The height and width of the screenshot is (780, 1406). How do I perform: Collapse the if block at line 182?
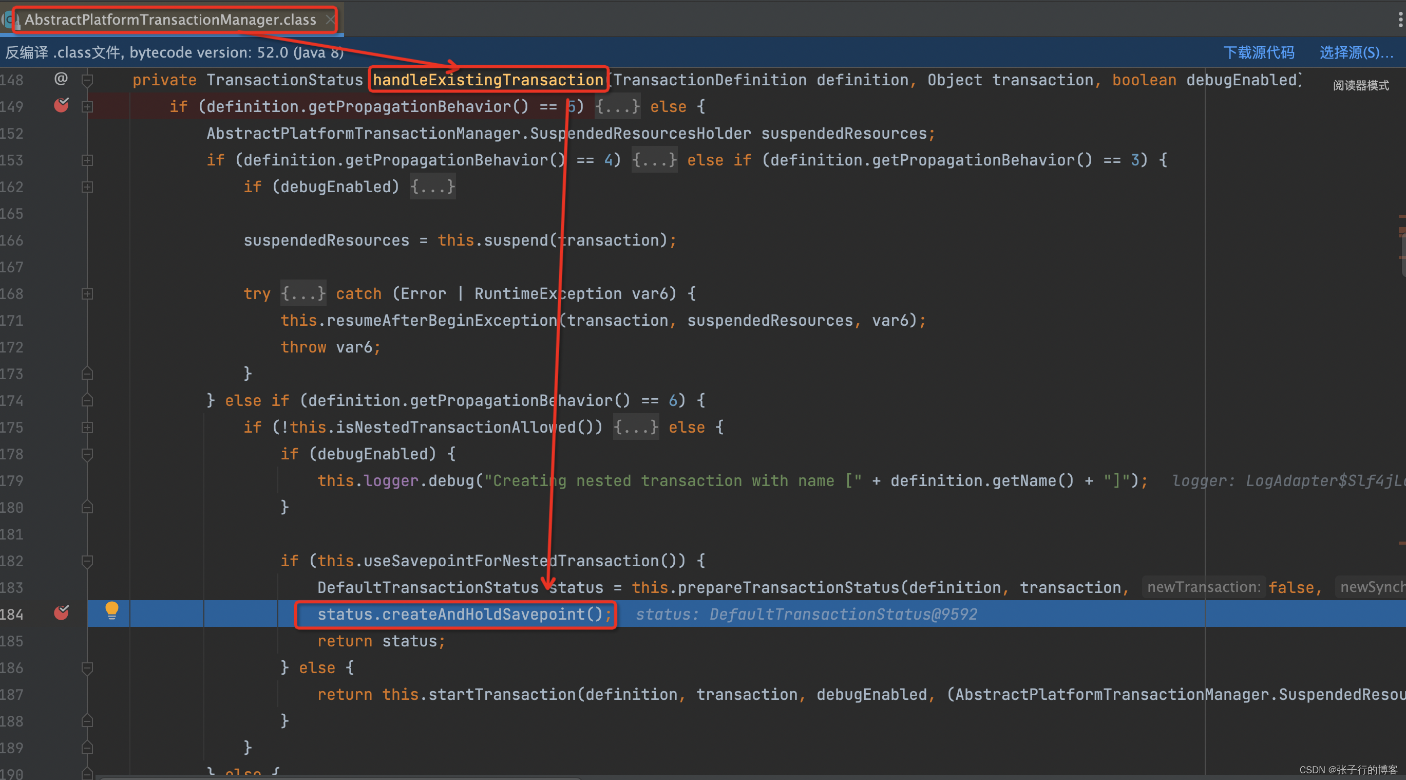click(87, 562)
